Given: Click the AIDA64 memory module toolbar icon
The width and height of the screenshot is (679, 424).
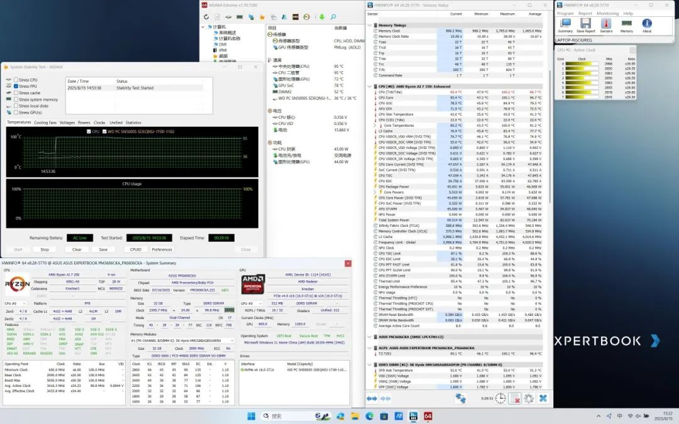Looking at the screenshot, I should [x=240, y=17].
